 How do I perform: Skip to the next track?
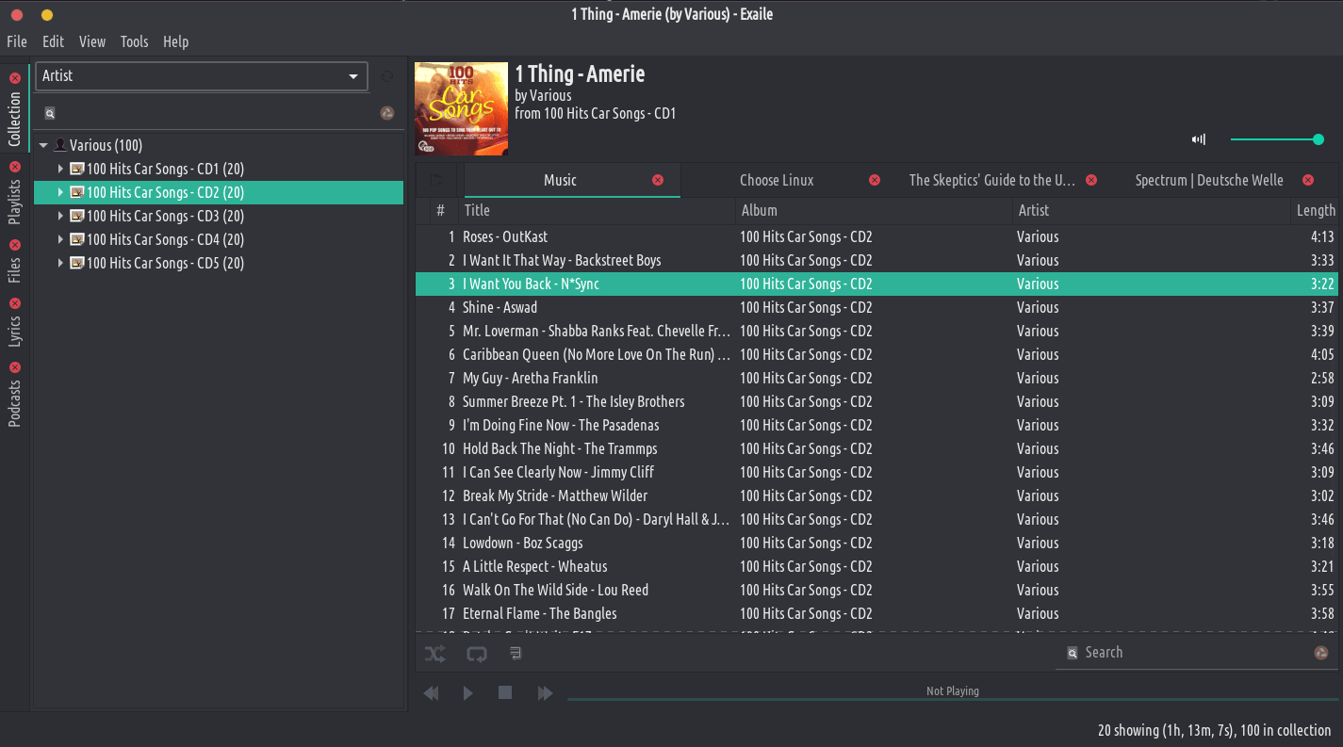coord(545,693)
